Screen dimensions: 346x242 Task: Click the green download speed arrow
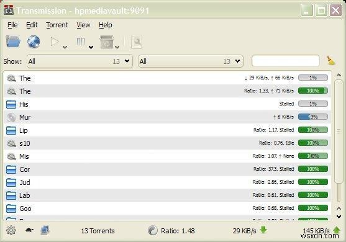[x=263, y=230]
